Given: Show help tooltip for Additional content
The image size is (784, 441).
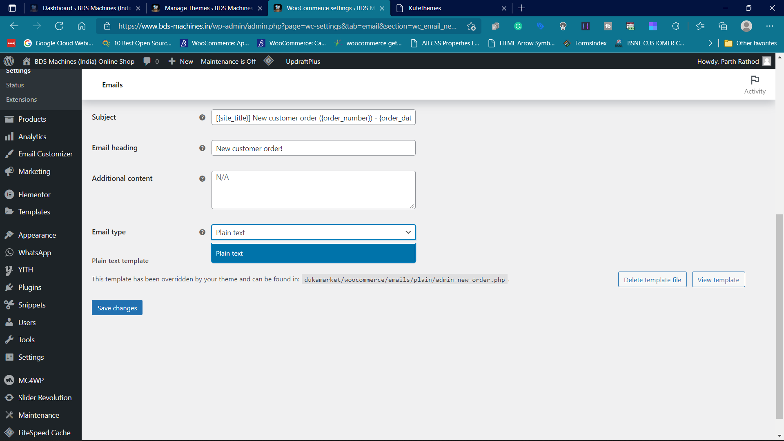Looking at the screenshot, I should 202,179.
